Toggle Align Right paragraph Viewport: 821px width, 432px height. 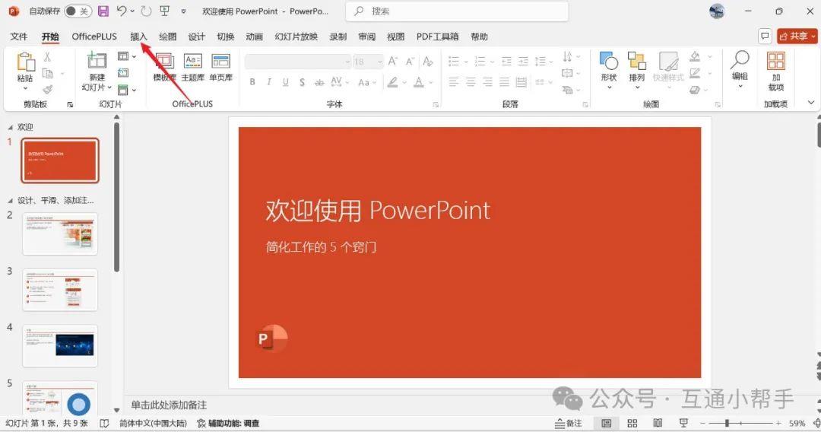point(487,82)
